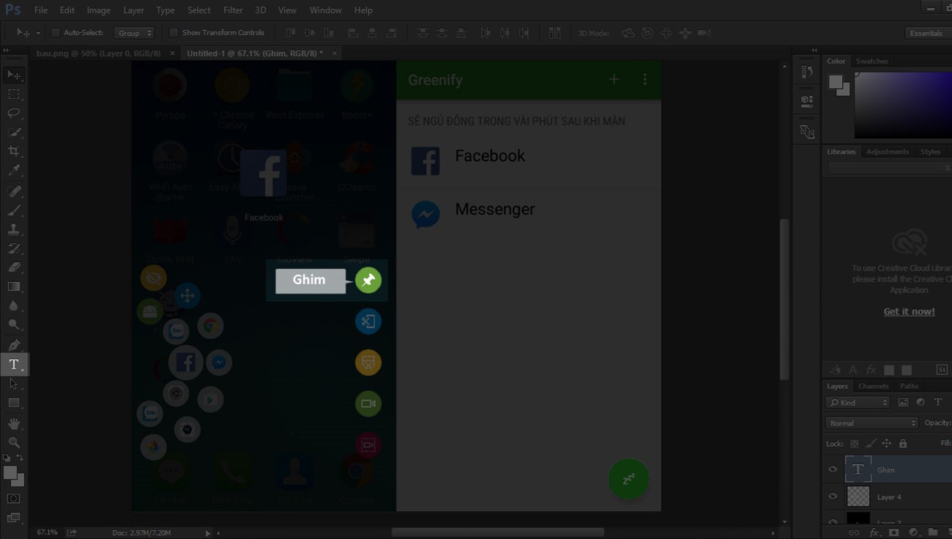Select the Crop tool

14,151
